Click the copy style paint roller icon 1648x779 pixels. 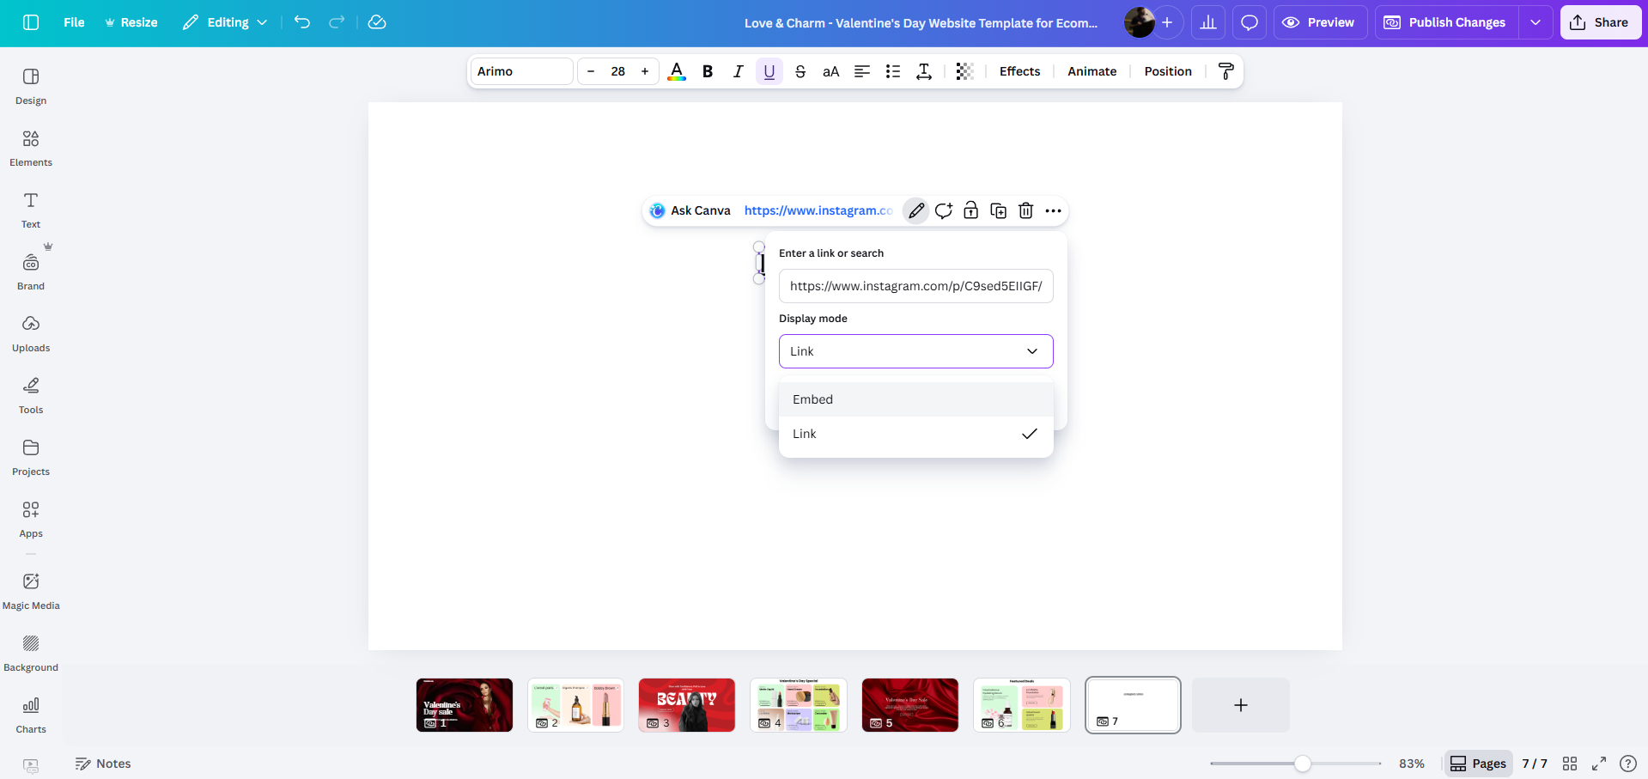1225,71
